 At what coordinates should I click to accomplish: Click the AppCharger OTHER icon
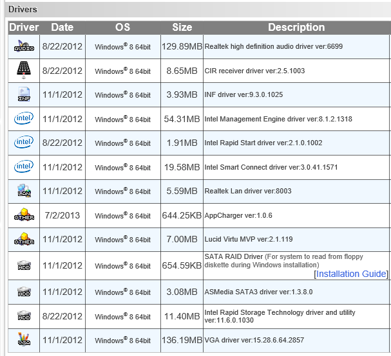24,215
